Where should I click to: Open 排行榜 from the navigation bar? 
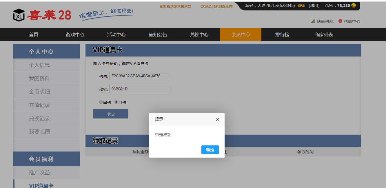tap(282, 35)
